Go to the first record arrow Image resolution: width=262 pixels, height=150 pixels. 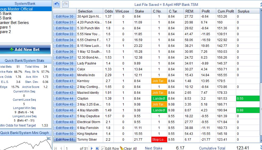[x=56, y=148]
